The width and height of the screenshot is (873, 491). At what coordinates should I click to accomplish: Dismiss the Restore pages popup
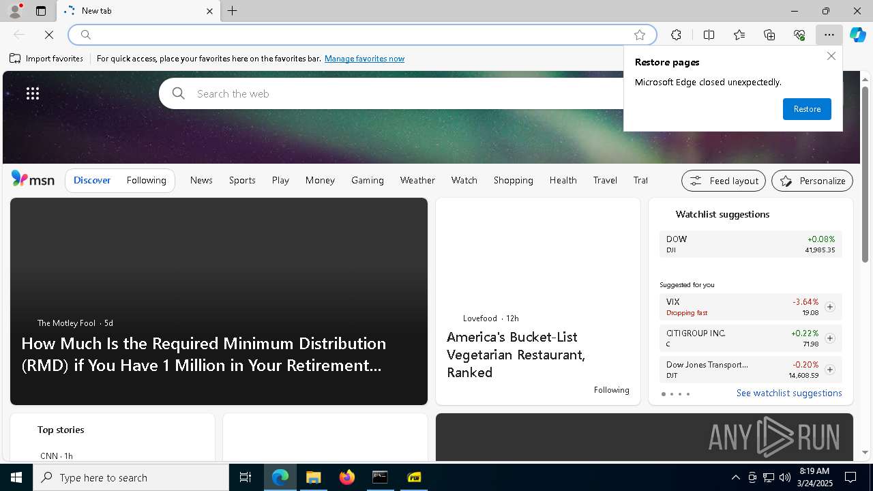coord(831,56)
